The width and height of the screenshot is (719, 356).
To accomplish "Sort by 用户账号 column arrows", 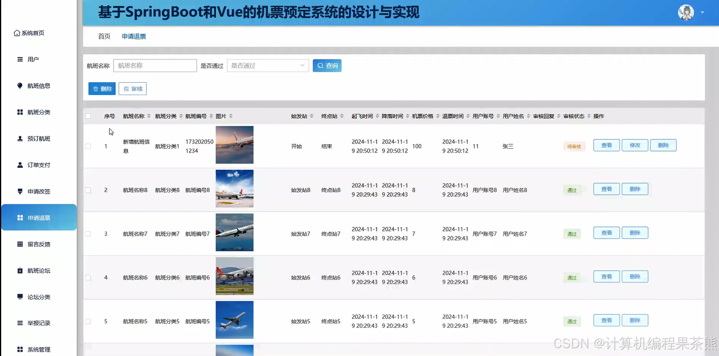I will coord(498,116).
